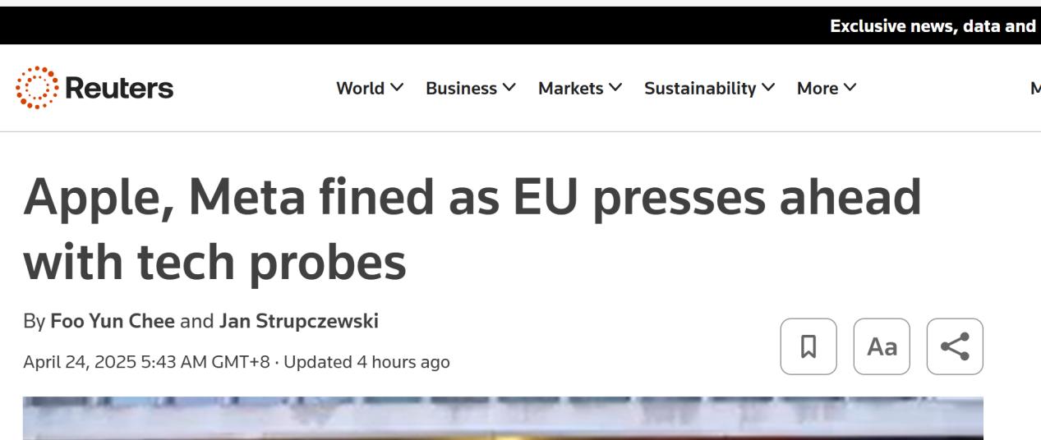Open author page for Jan Strupczewski

(x=299, y=322)
